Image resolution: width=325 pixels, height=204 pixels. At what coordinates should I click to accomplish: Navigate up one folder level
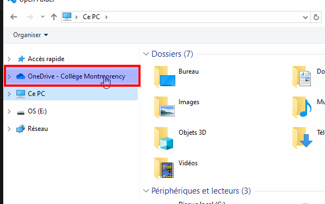pyautogui.click(x=54, y=17)
